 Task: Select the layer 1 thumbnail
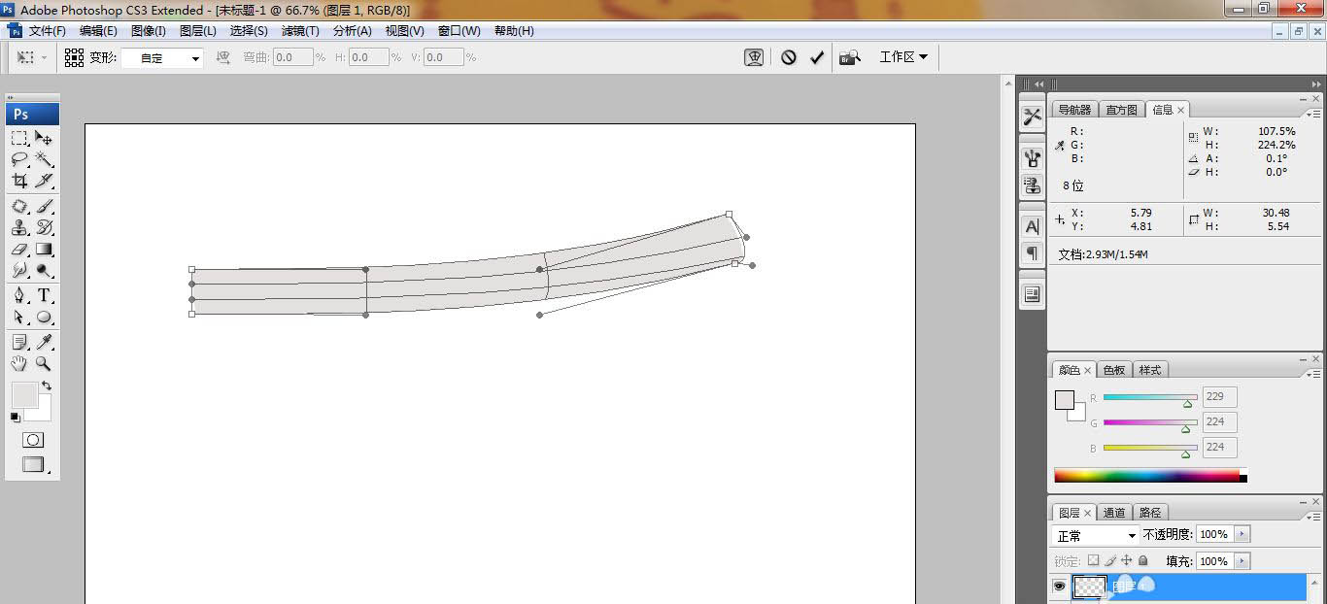point(1089,587)
